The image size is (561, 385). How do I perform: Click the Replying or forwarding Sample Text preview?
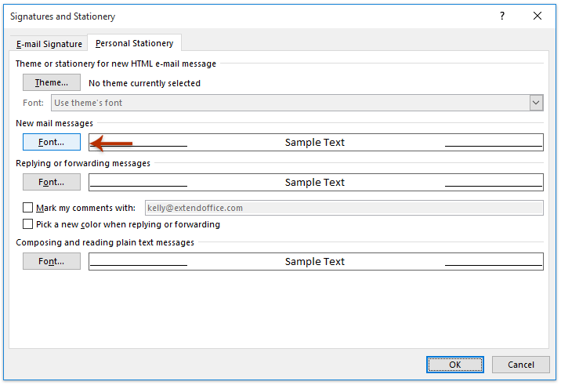coord(316,182)
